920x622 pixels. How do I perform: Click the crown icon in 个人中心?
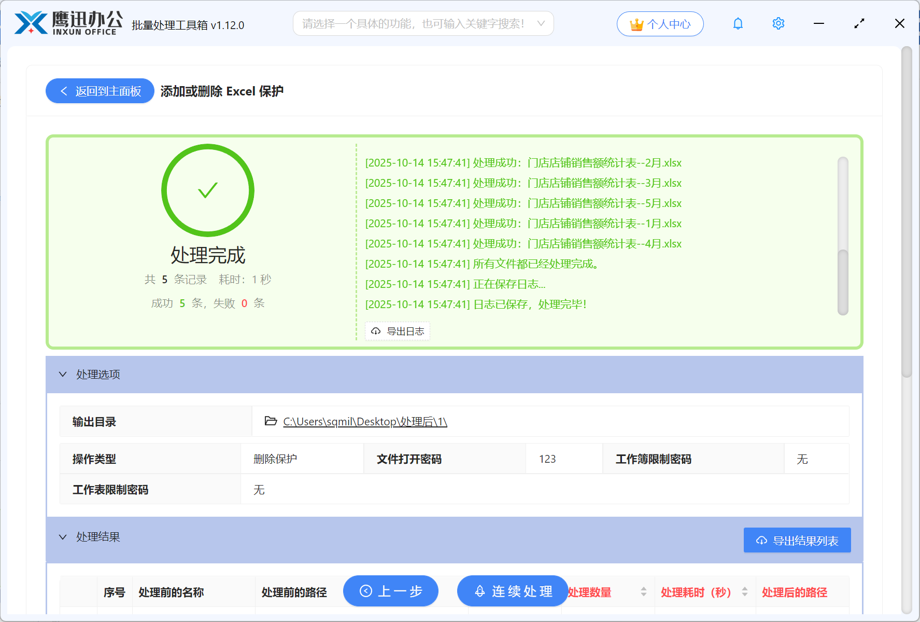pos(636,24)
